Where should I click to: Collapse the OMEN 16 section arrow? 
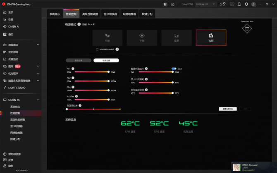(38, 100)
